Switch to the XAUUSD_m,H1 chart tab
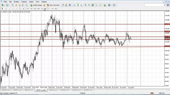 (x=88, y=90)
